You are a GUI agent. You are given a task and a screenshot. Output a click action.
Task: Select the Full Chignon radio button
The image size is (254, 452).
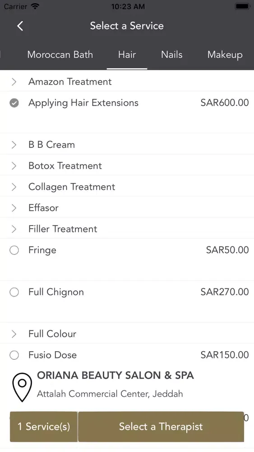pyautogui.click(x=14, y=292)
